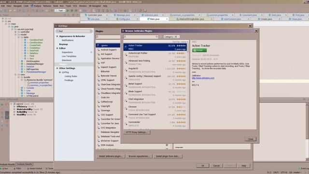Select the Behat Support plugin

click(155, 86)
